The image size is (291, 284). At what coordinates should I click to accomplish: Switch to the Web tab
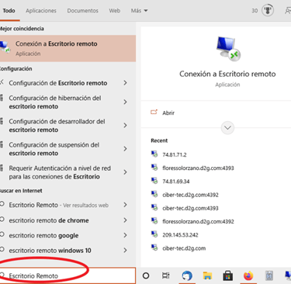pyautogui.click(x=114, y=11)
